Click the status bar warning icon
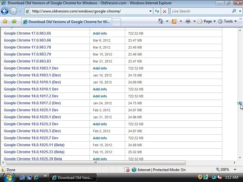 click(x=3, y=170)
